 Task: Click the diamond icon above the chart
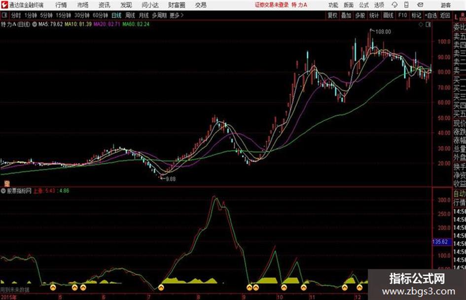coord(421,25)
